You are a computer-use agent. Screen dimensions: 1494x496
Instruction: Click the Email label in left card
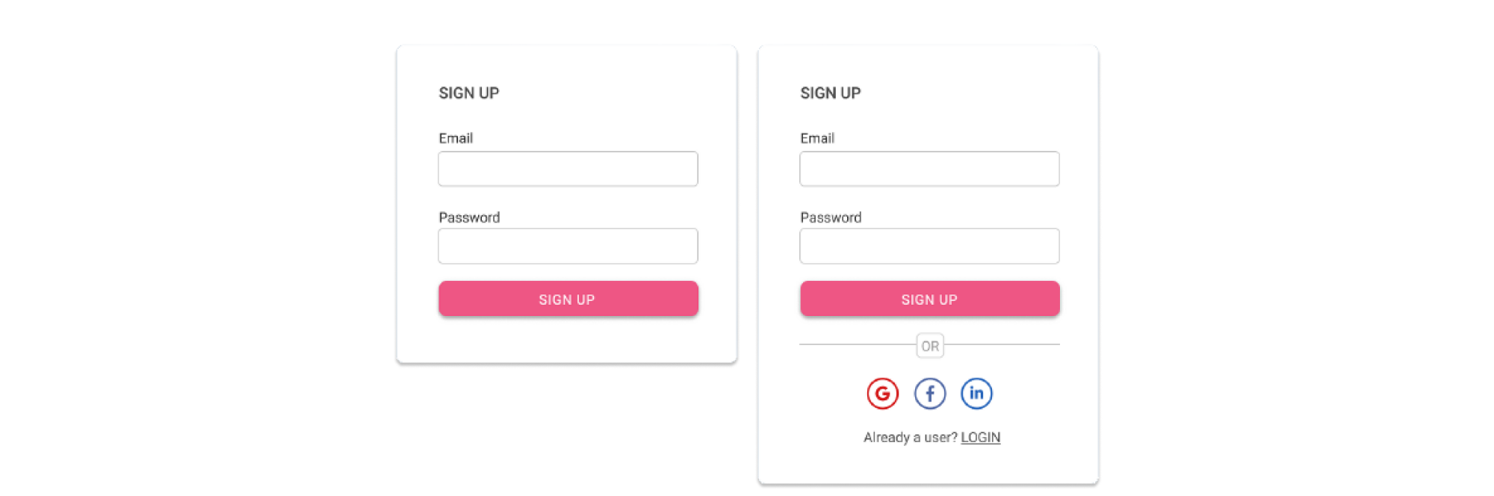point(456,138)
